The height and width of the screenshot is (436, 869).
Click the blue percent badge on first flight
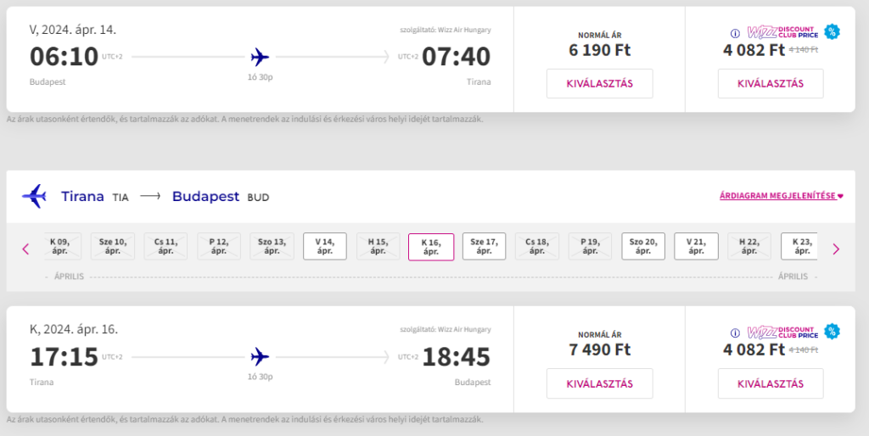[833, 32]
